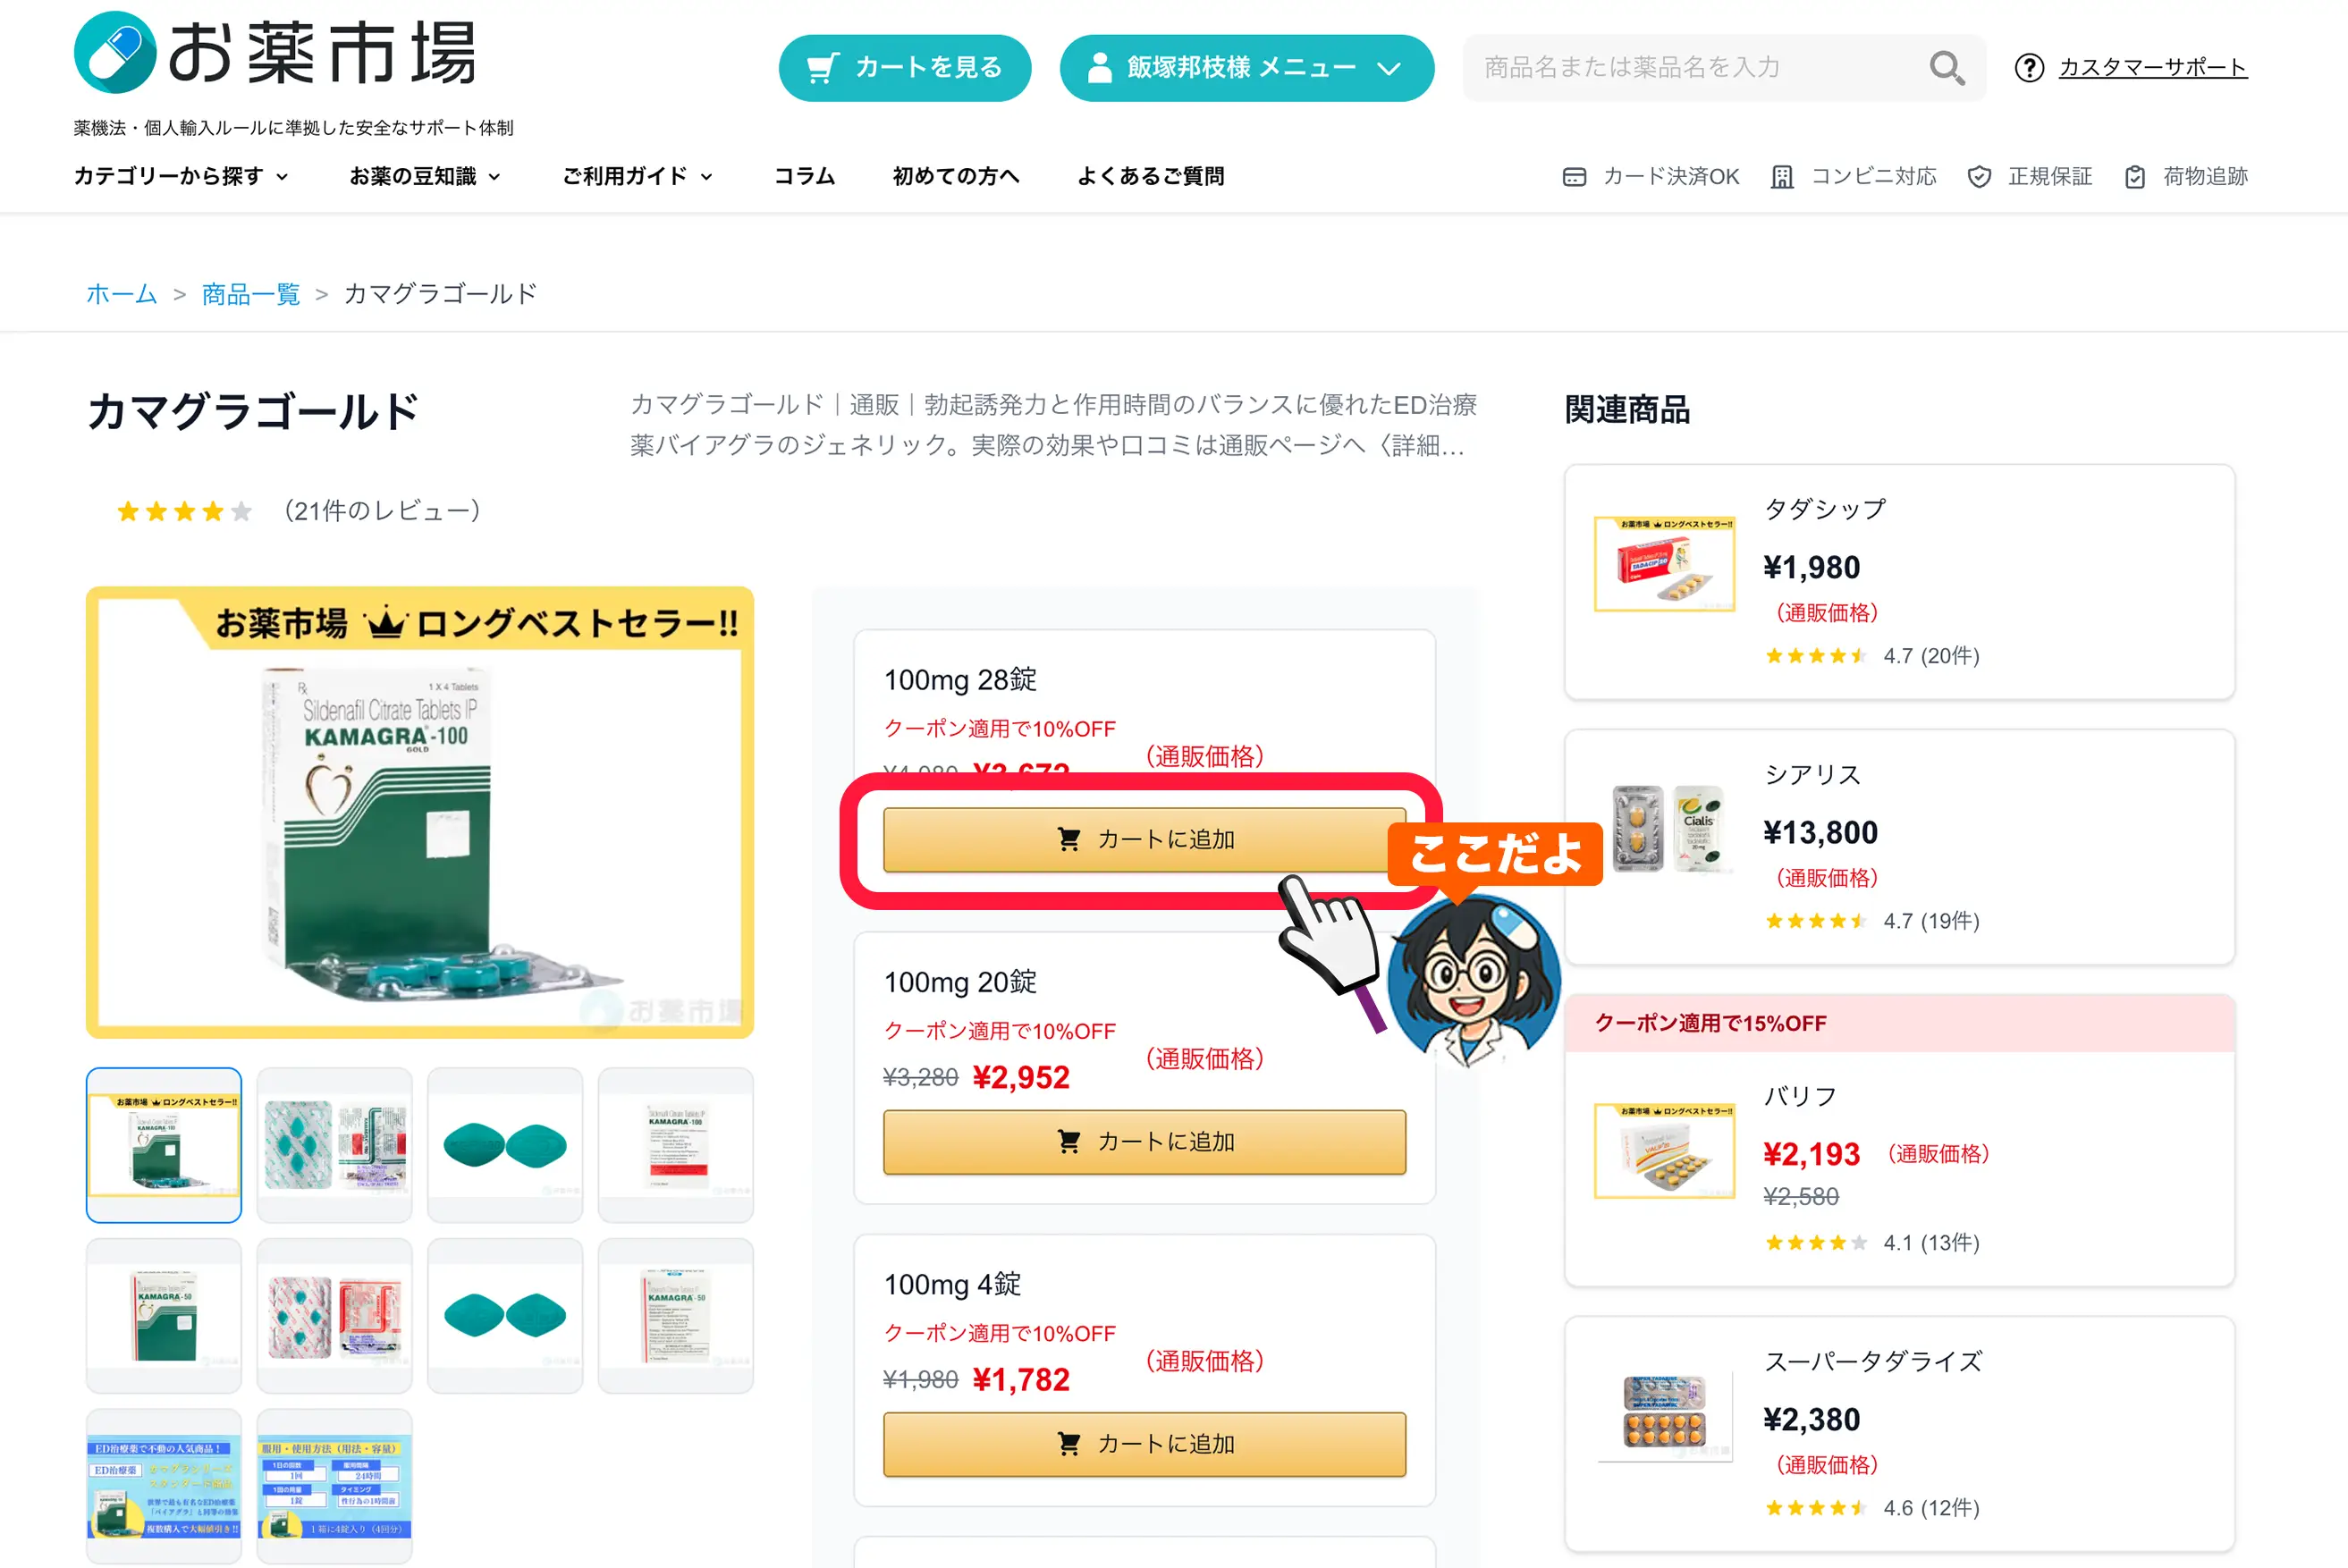Screen dimensions: 2348x1568
Task: Add 100mg 20錠 to cart
Action: tap(1144, 1141)
